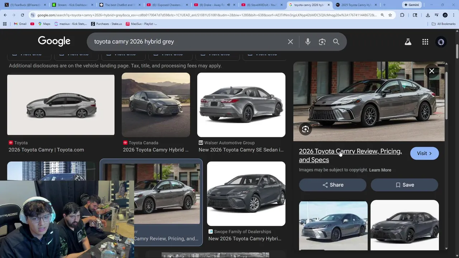Viewport: 459px width, 258px height.
Task: Click the Visit button
Action: (425, 153)
